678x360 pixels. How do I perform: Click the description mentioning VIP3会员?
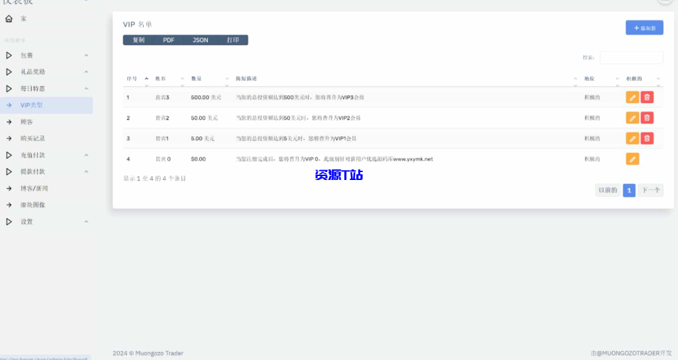[x=300, y=97]
